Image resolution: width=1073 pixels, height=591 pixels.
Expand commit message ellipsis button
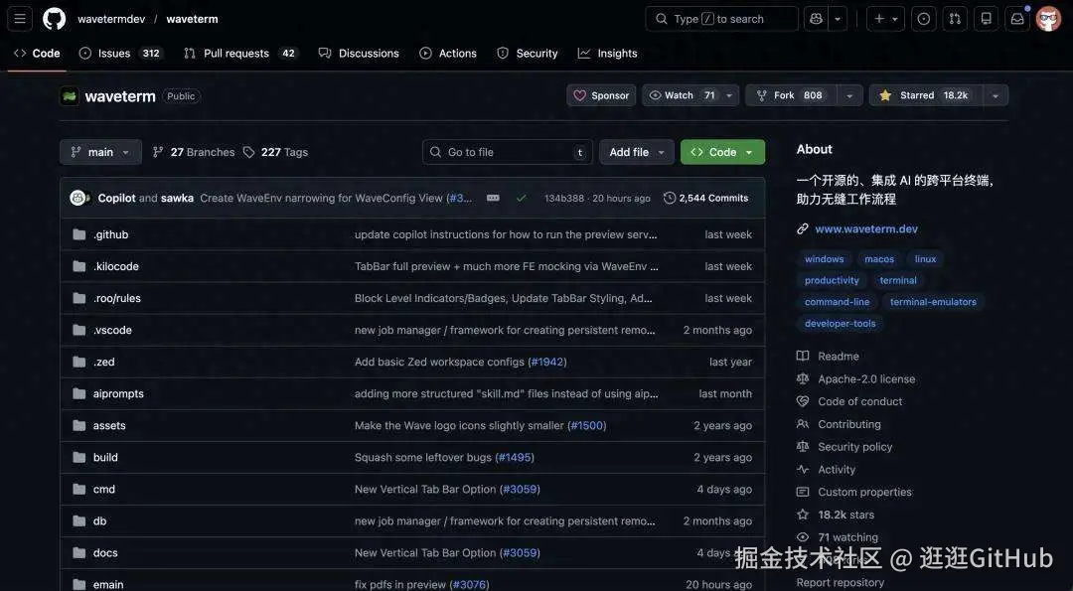[493, 198]
